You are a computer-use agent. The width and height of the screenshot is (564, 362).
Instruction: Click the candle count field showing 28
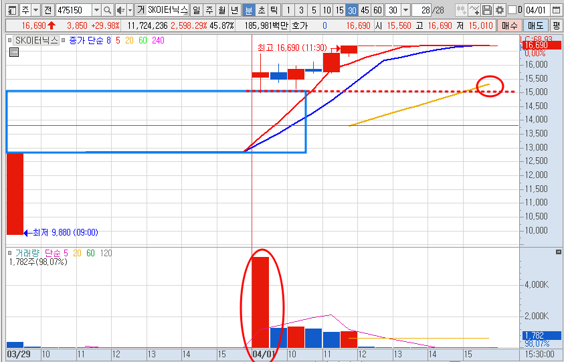(x=422, y=10)
